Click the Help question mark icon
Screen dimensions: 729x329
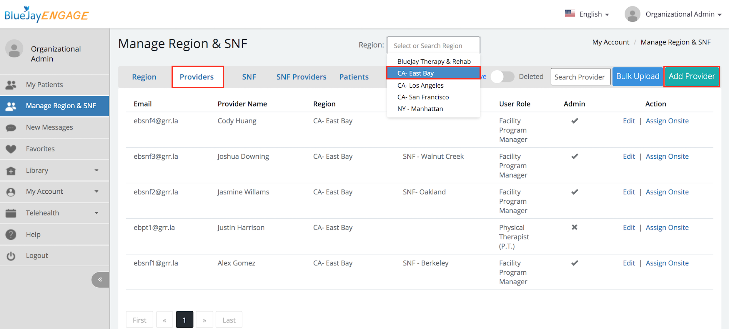point(11,235)
